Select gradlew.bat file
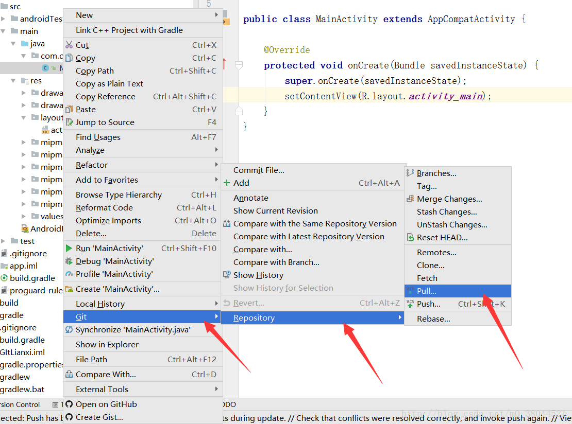This screenshot has width=572, height=424. point(22,390)
